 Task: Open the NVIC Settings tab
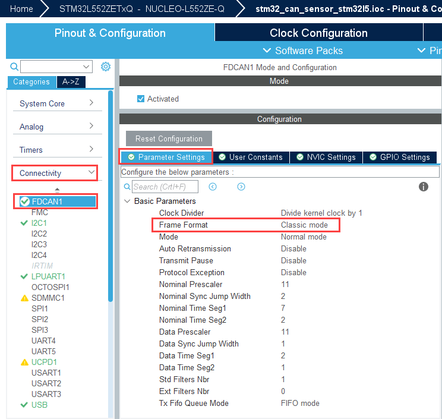(326, 157)
